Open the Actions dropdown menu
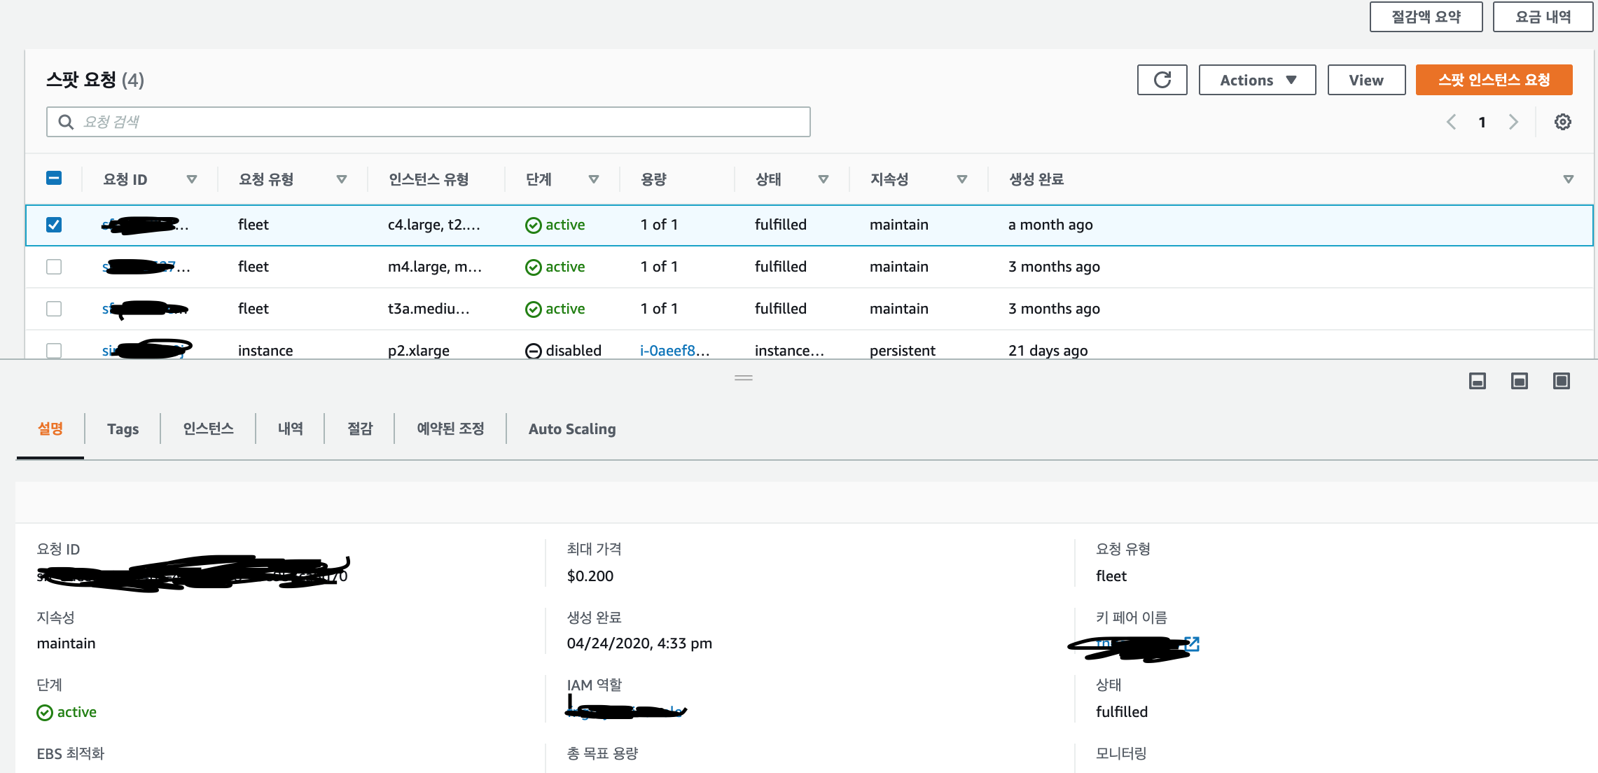Screen dimensions: 1598x773 [x=1257, y=80]
